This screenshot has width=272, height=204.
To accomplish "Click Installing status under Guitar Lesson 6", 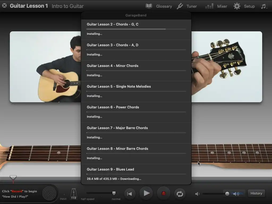I will tap(94, 117).
